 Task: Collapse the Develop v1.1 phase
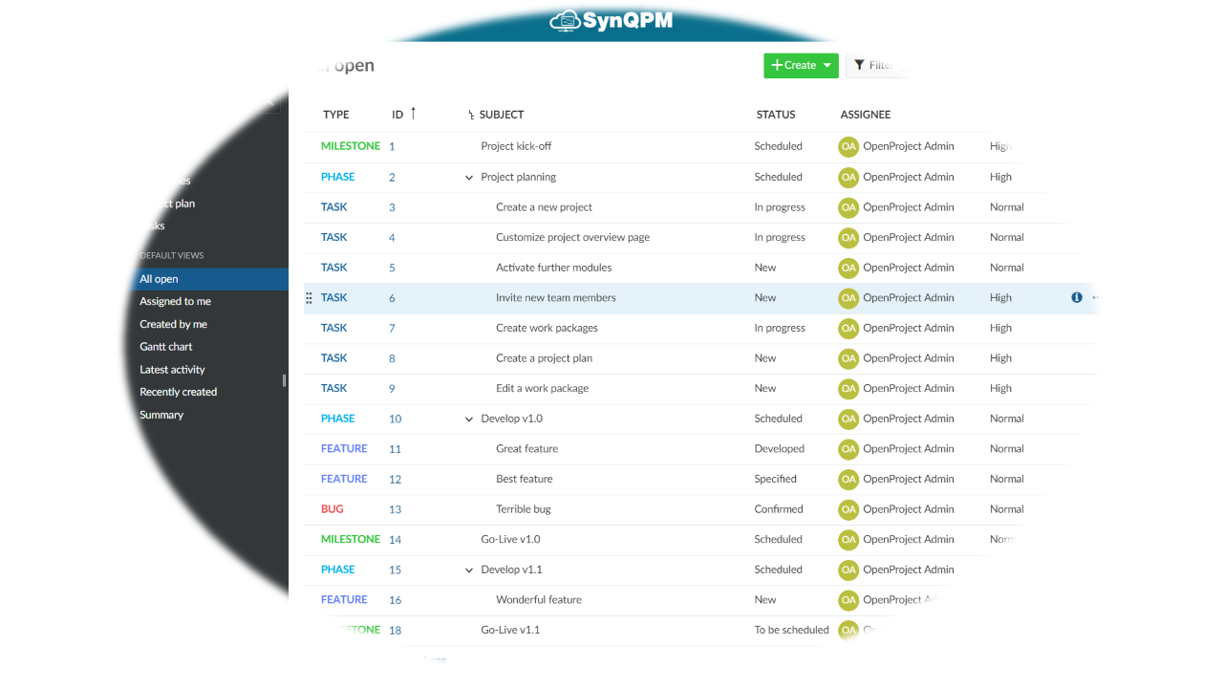[x=469, y=570]
